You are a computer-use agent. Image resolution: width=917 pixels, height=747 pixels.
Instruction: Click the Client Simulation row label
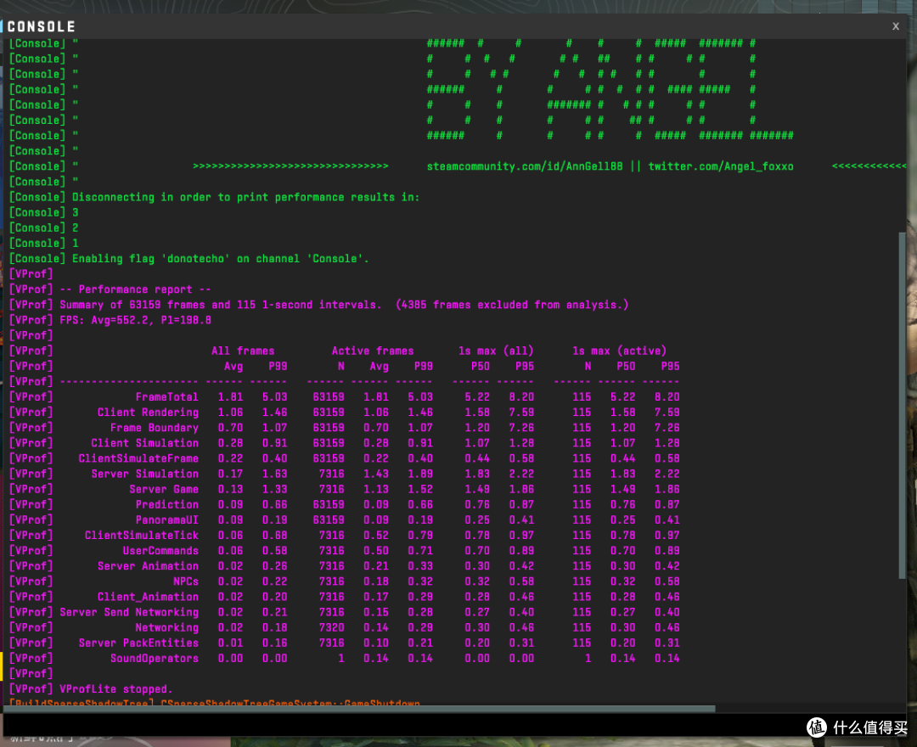point(144,443)
